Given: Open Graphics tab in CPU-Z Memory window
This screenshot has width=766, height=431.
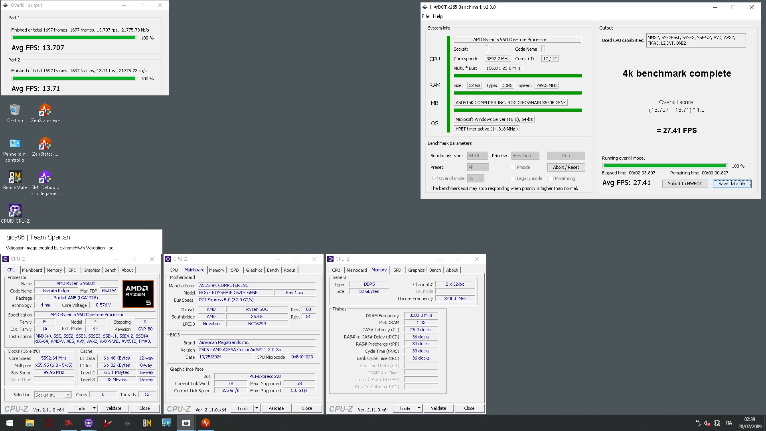Looking at the screenshot, I should [416, 270].
